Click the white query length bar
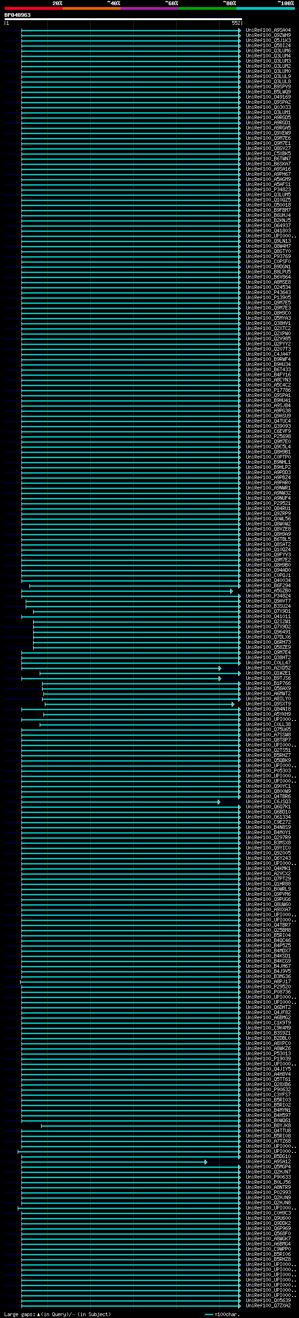Viewport: 299px width, 1318px height. click(123, 19)
